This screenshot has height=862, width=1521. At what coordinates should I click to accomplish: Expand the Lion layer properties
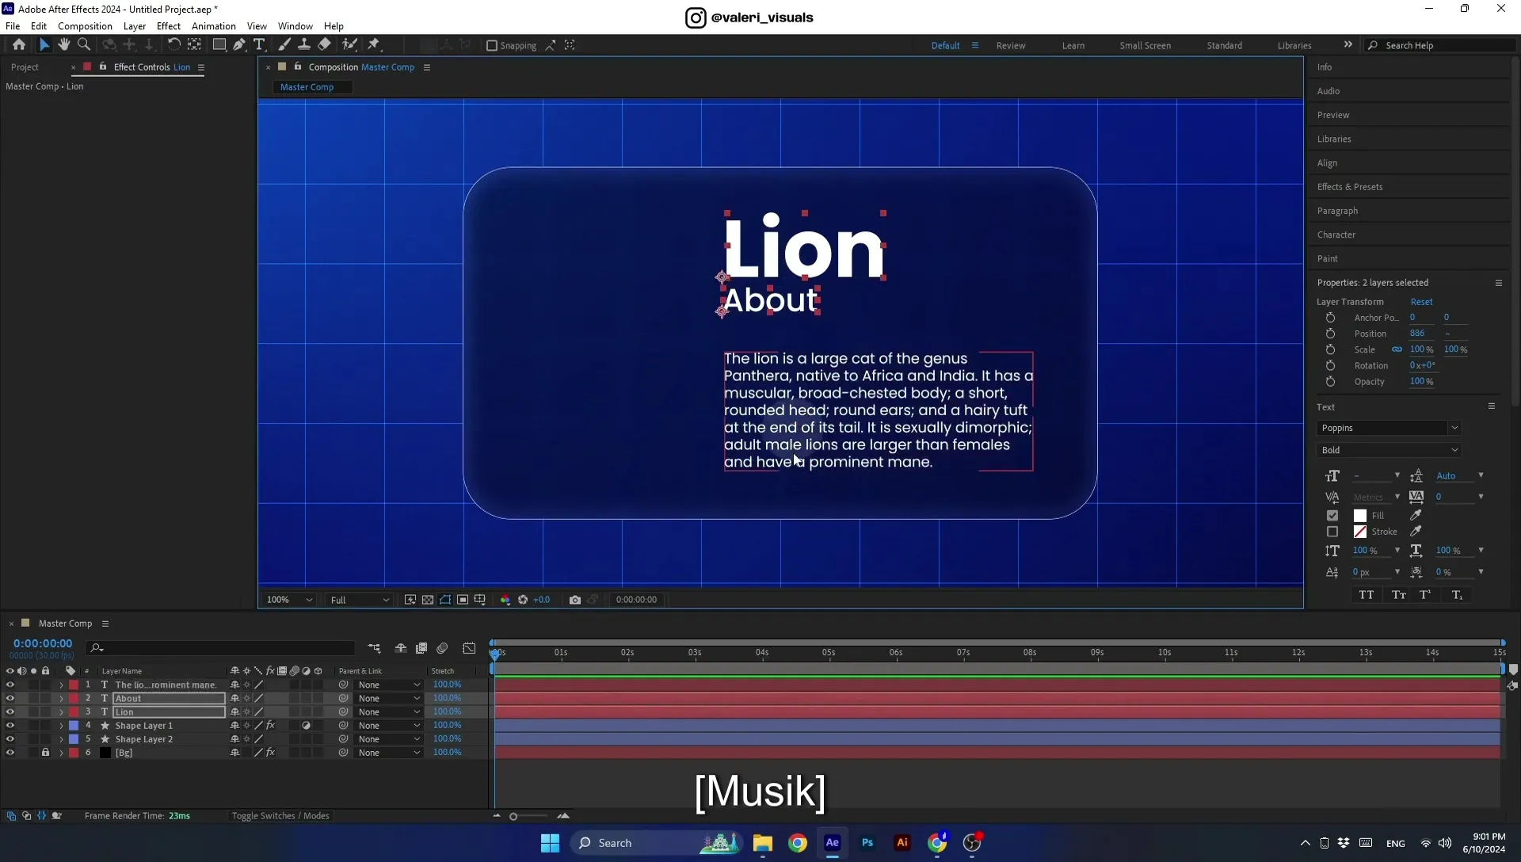(61, 712)
